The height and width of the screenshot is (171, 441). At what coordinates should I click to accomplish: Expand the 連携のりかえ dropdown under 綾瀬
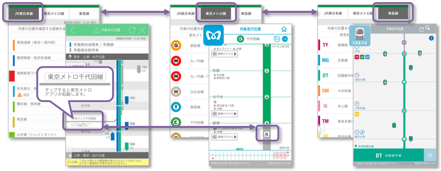[x=225, y=137]
